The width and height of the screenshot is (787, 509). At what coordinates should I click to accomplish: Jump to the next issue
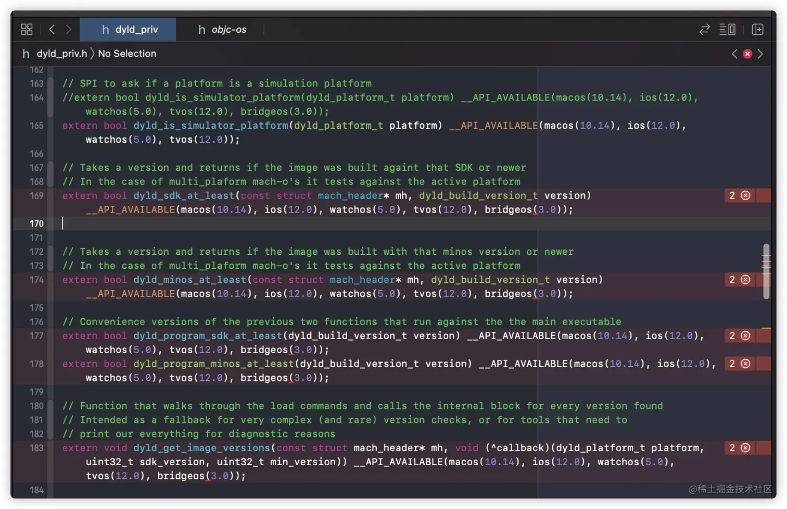(x=760, y=54)
